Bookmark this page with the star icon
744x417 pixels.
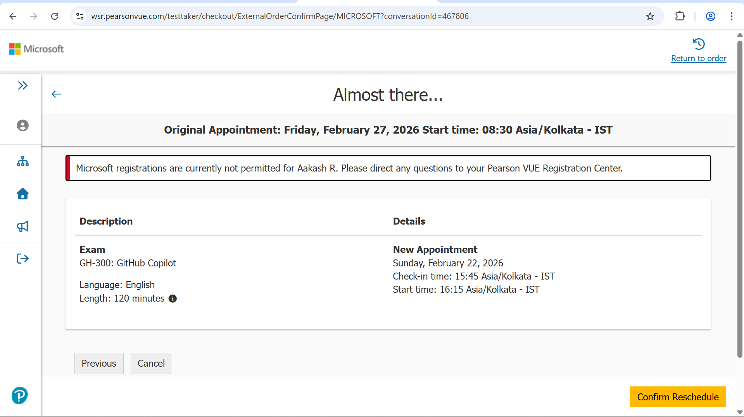coord(650,16)
